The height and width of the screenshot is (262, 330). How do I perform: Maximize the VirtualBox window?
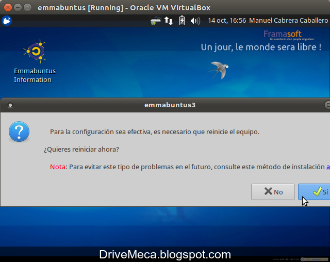pyautogui.click(x=27, y=8)
